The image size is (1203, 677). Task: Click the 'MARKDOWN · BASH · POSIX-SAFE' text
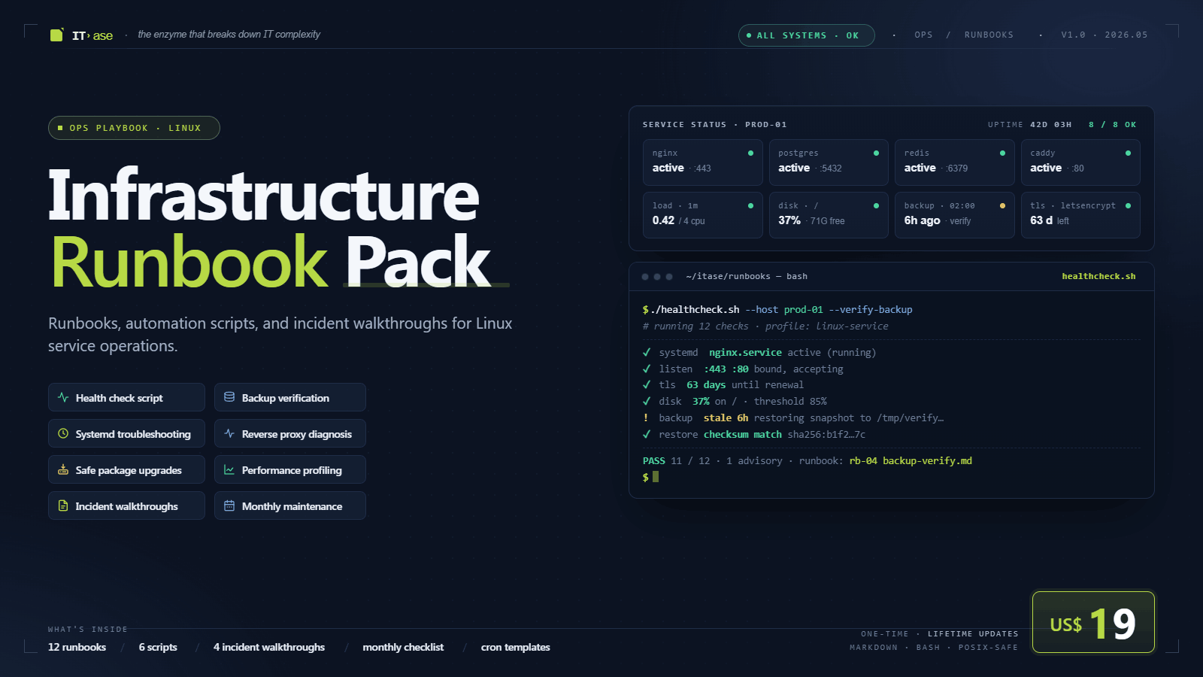[x=934, y=648]
